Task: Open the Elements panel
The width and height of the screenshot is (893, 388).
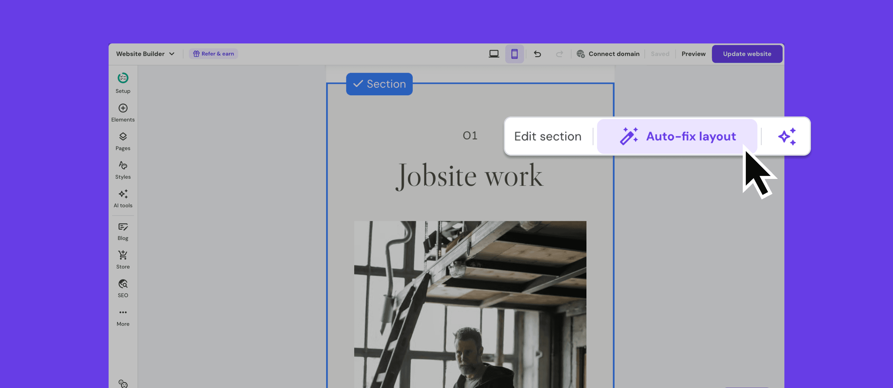Action: (123, 109)
